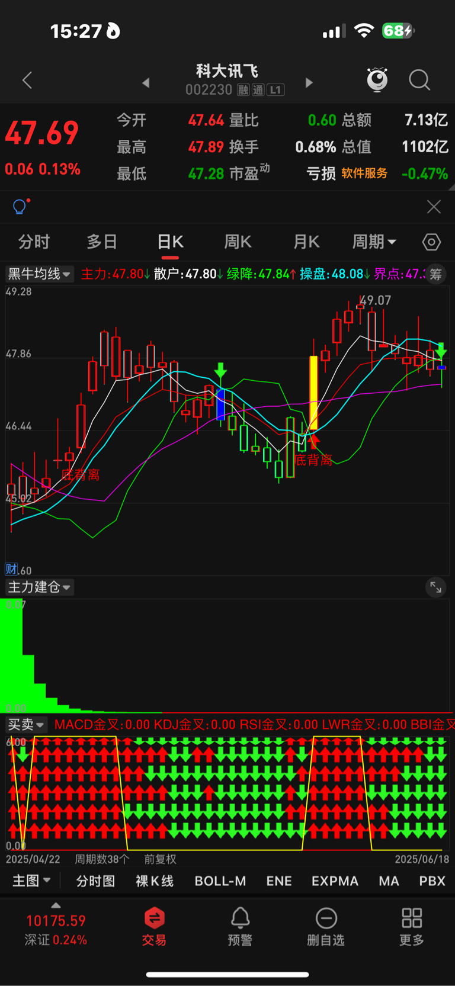Tap the 49.07 high price marker
The image size is (455, 986).
(x=376, y=301)
